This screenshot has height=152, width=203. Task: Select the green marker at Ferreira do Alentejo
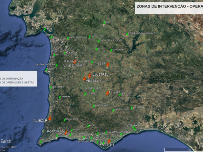click(x=92, y=62)
